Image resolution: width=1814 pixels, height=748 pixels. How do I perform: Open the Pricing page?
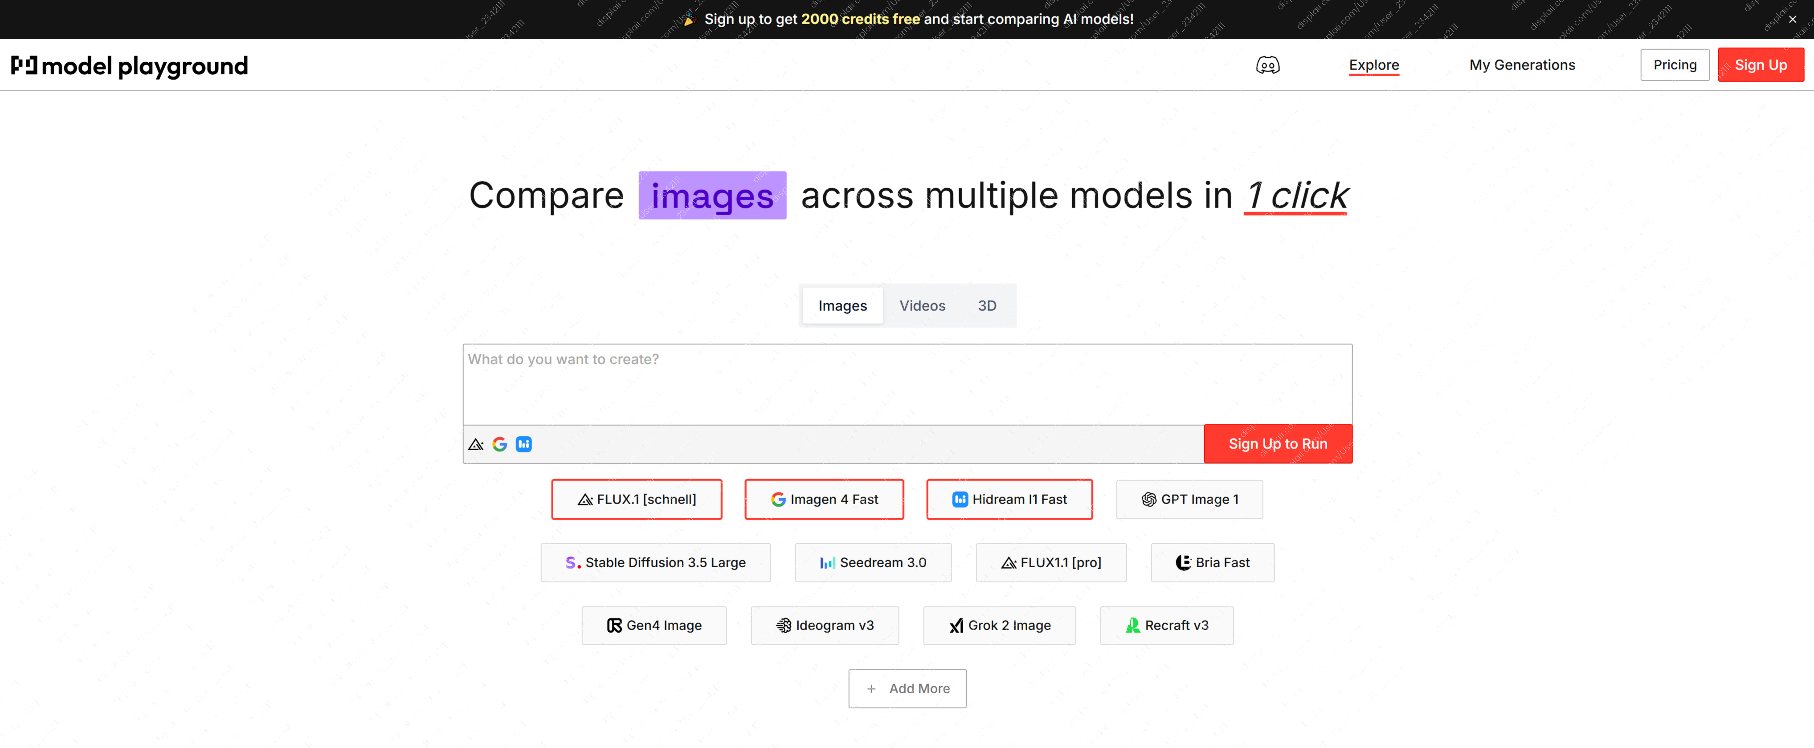click(1675, 65)
